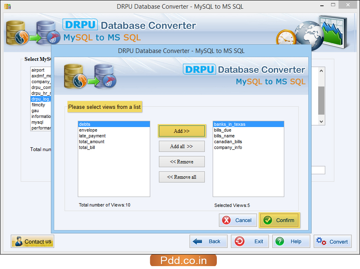Screen dimensions: 360x269
Task: Click the app icon in title bar
Action: pos(7,6)
